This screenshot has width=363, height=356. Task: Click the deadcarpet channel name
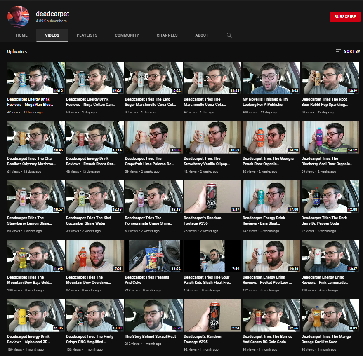52,14
